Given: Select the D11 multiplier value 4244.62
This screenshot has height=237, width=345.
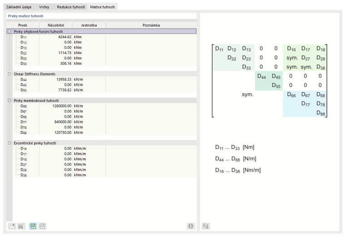Looking at the screenshot, I should 63,37.
